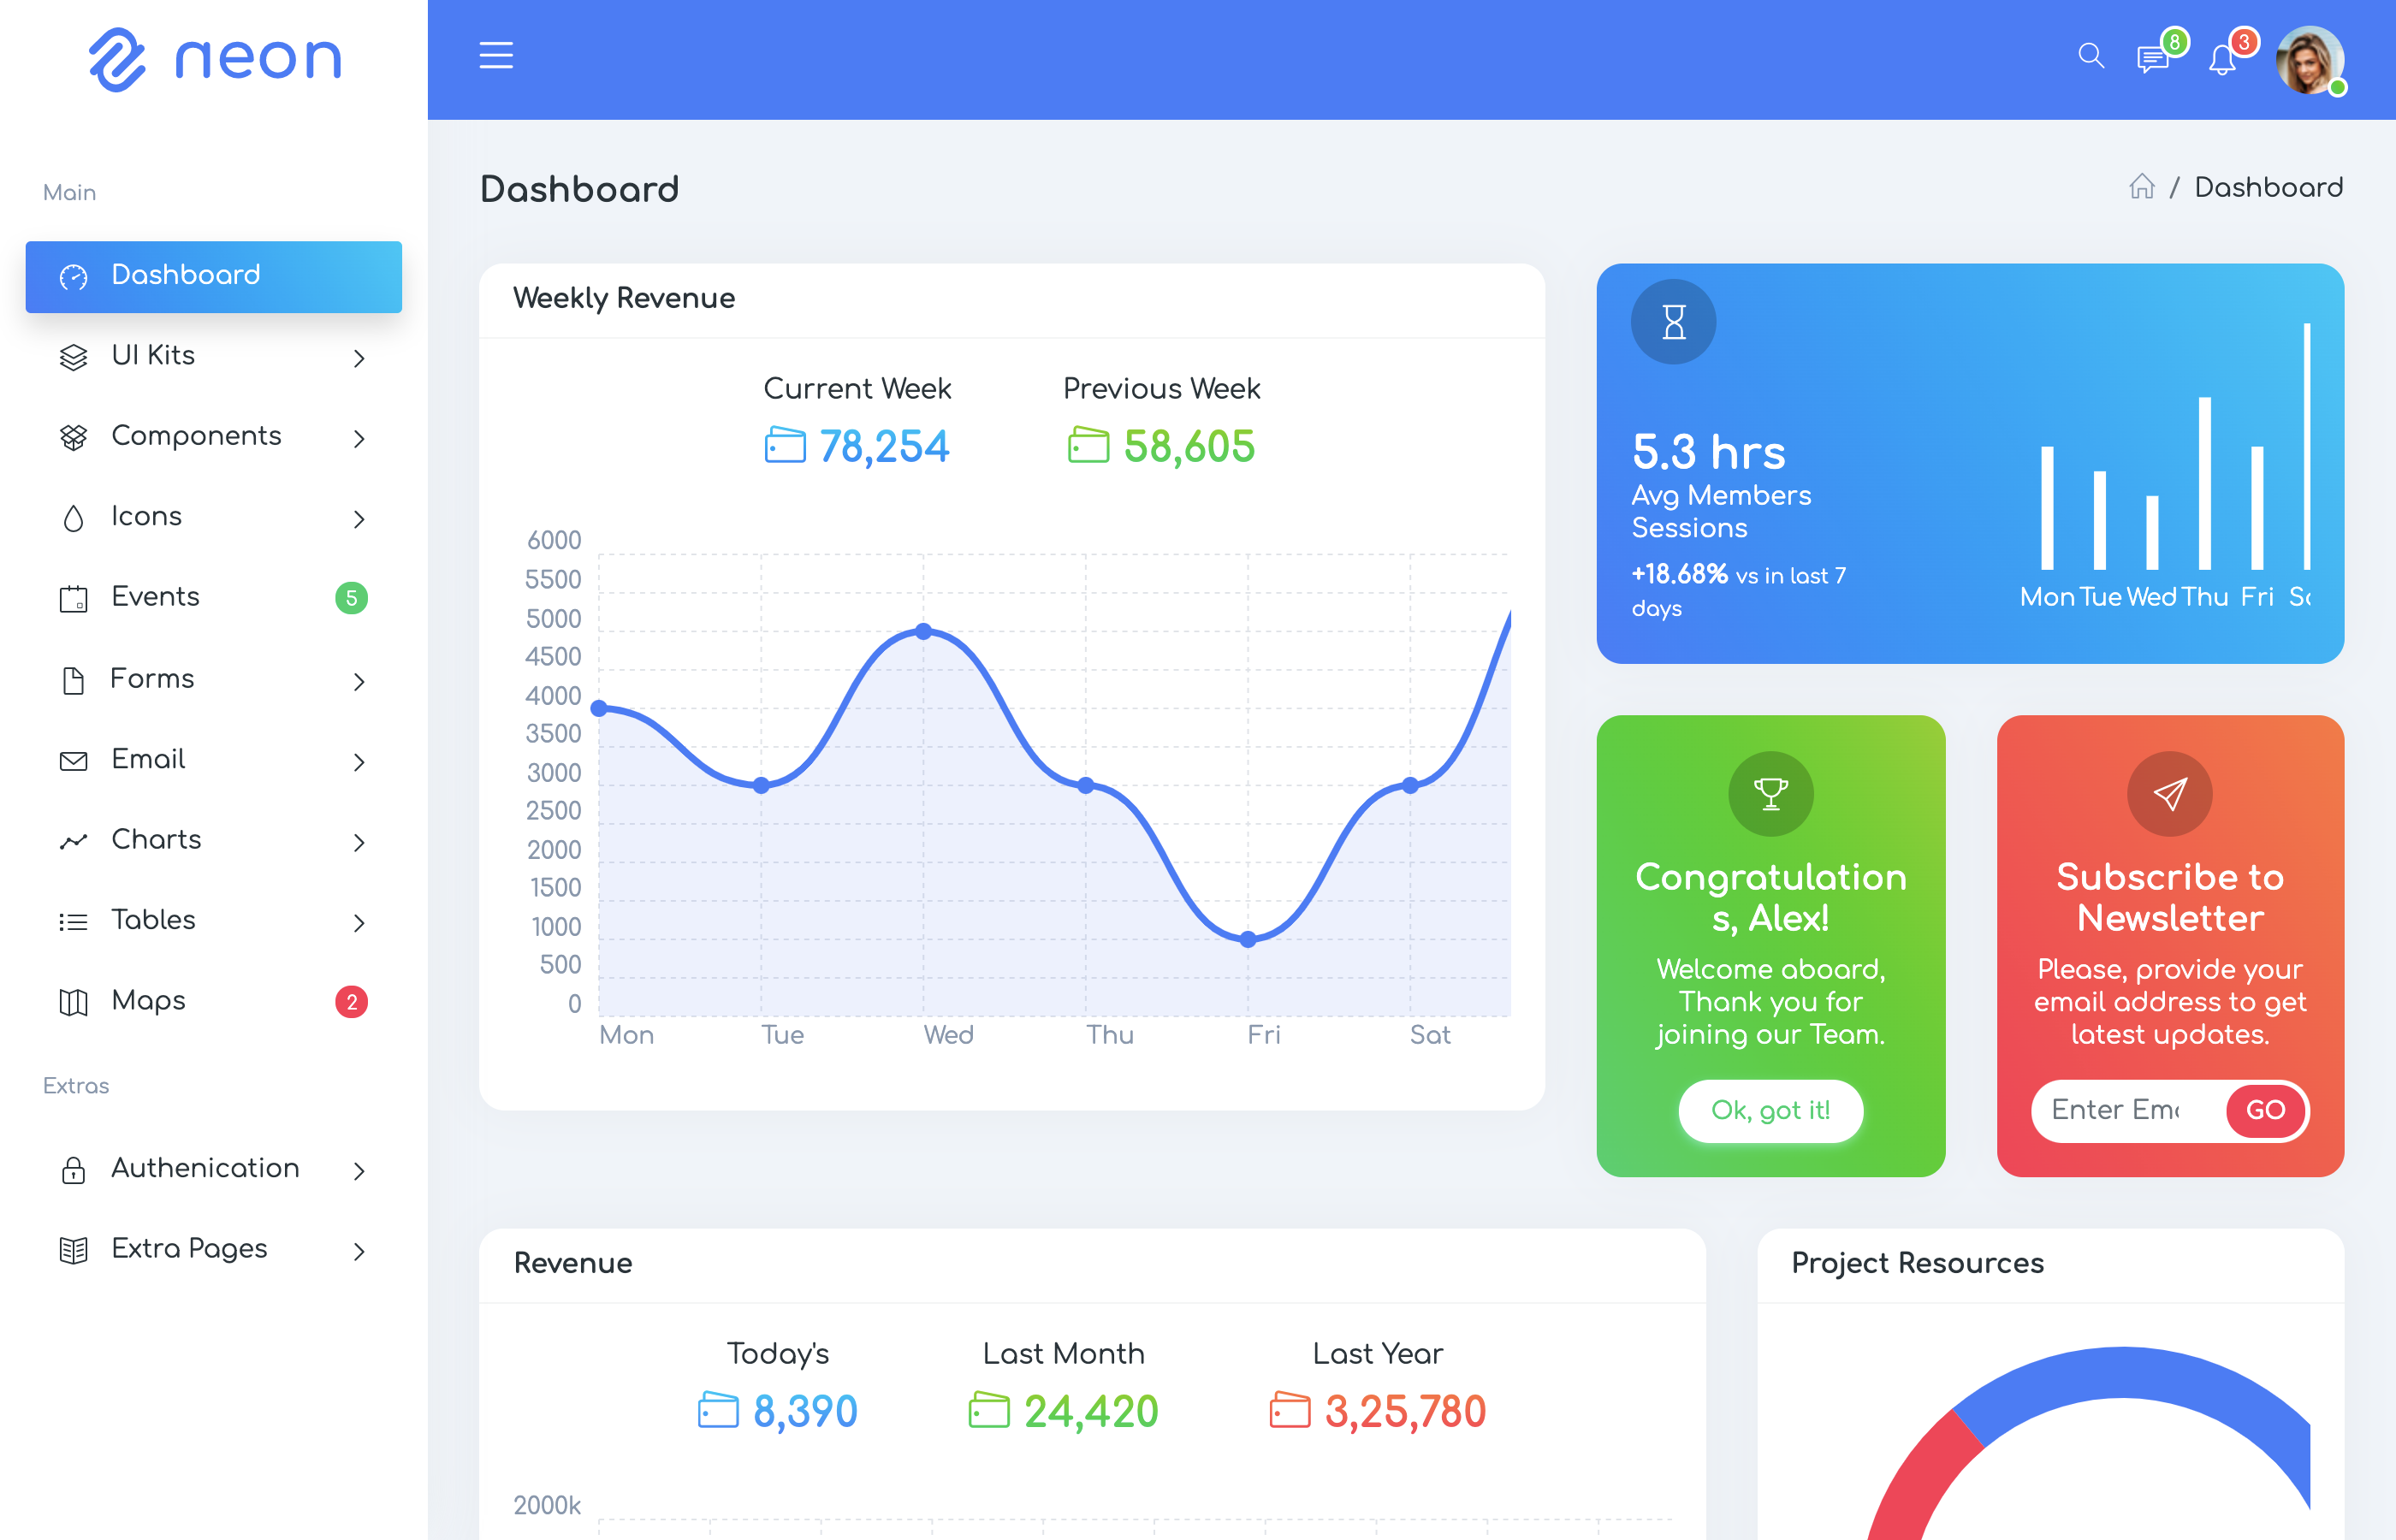Click the Today's revenue wallet icon
Screen dimensions: 2396x1540
[718, 1410]
